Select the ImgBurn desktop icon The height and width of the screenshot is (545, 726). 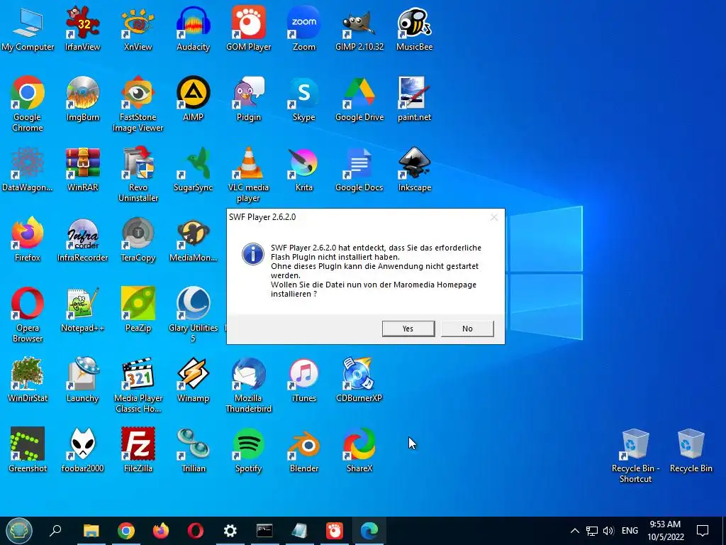click(x=82, y=99)
